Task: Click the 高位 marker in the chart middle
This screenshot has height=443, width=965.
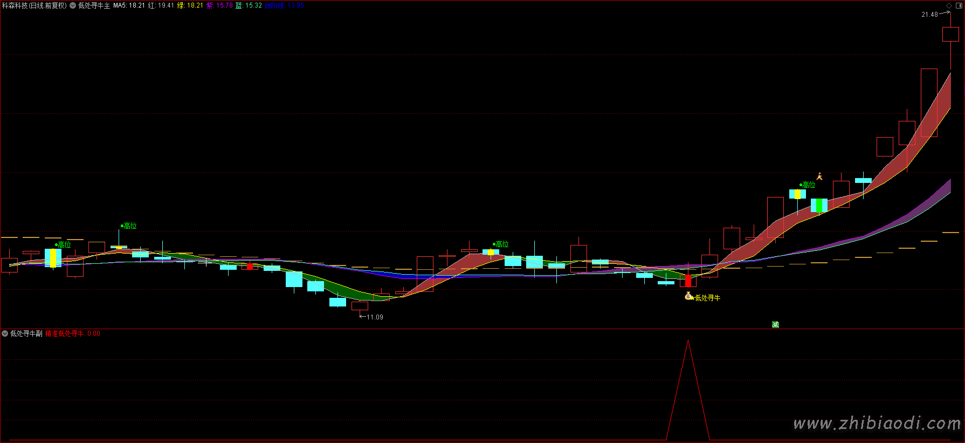Action: tap(501, 244)
